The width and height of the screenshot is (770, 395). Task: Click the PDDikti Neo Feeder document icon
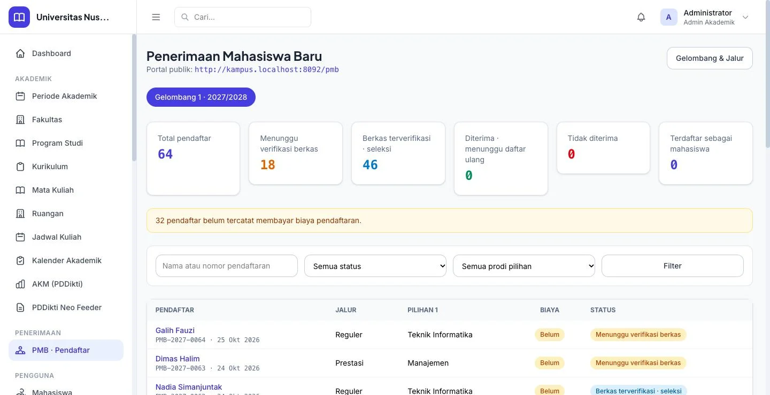[20, 307]
